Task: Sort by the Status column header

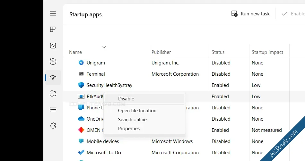Action: coord(218,52)
